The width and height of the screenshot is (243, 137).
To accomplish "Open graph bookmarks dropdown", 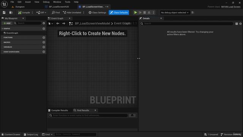I will pos(50,24).
